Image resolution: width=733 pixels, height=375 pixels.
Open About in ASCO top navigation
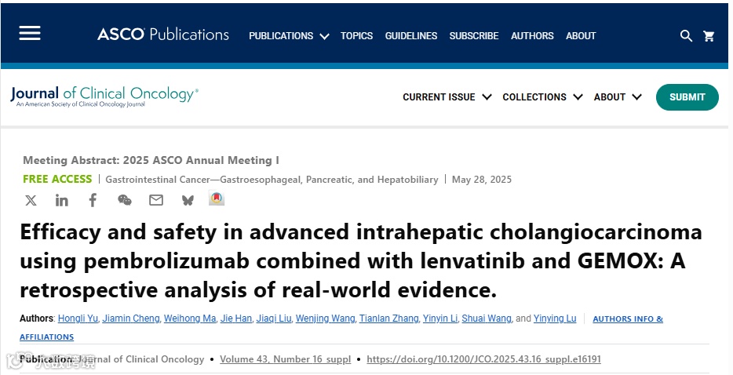tap(581, 36)
